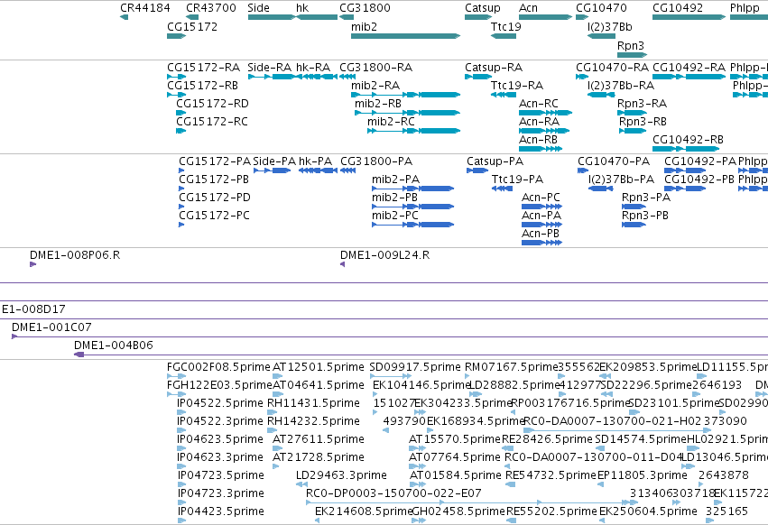The height and width of the screenshot is (525, 768).
Task: Click the CG15172-RA transcript label
Action: [x=204, y=68]
